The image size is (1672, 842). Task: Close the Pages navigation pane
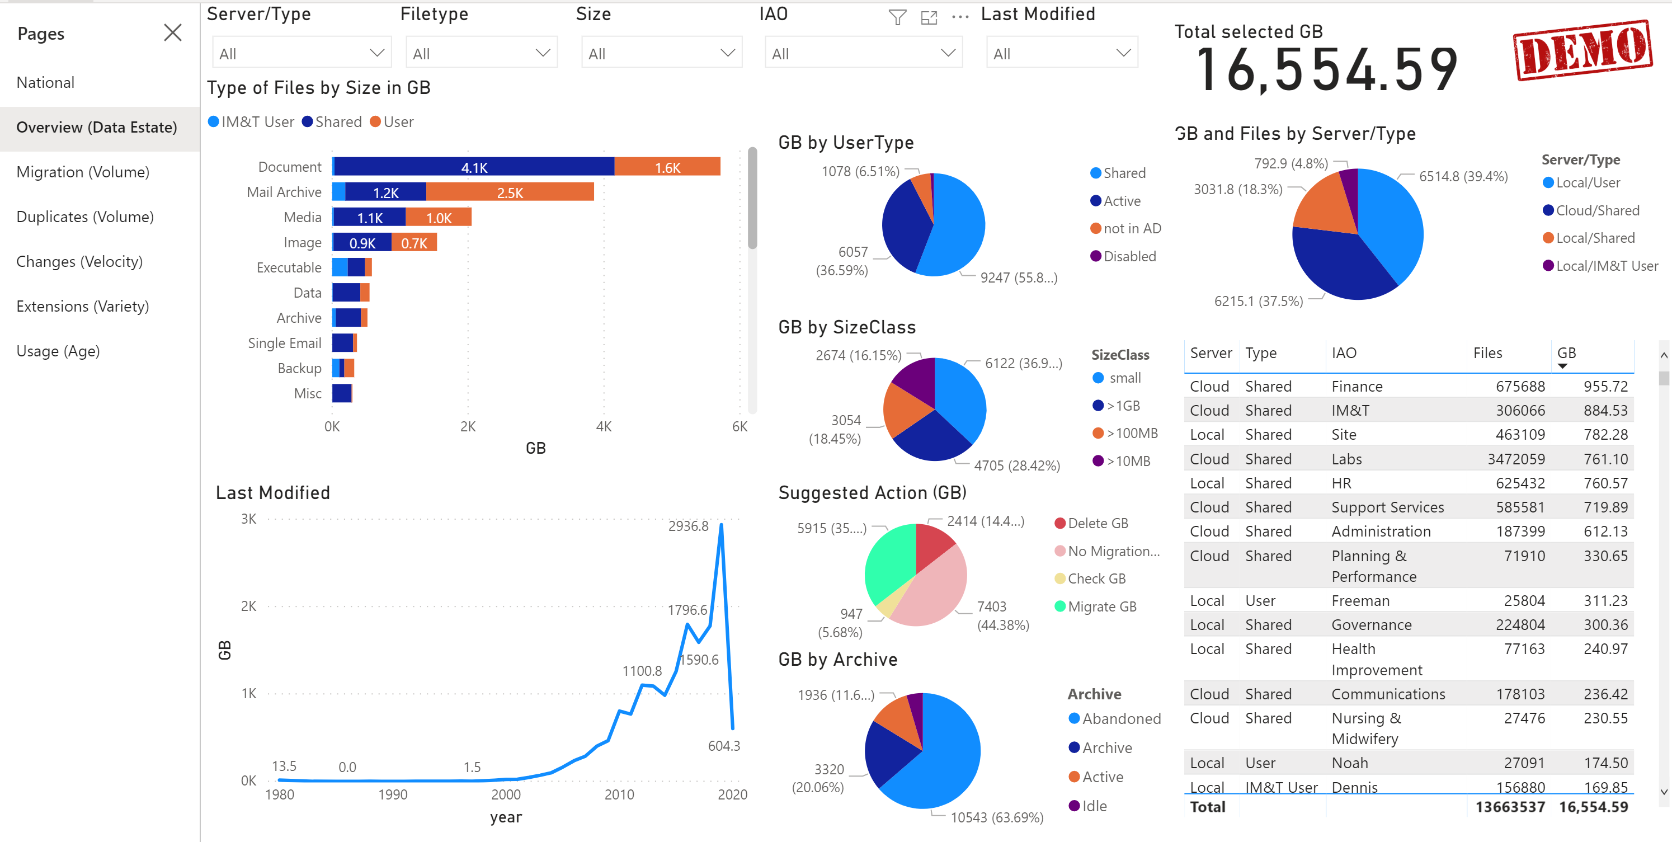click(173, 32)
